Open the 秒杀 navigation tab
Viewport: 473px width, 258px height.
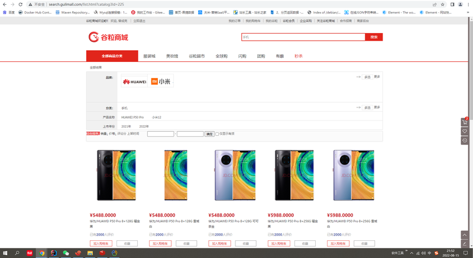[299, 56]
